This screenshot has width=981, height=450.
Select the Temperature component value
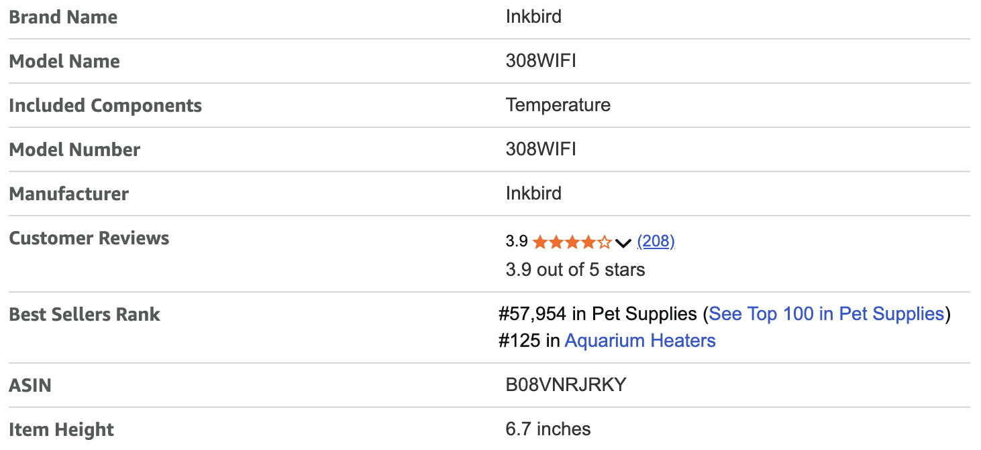point(558,105)
